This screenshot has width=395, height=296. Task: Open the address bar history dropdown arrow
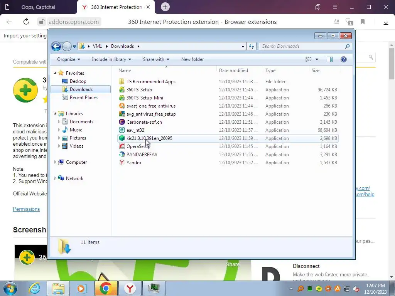(243, 46)
